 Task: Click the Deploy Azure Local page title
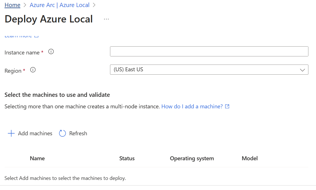tap(49, 19)
